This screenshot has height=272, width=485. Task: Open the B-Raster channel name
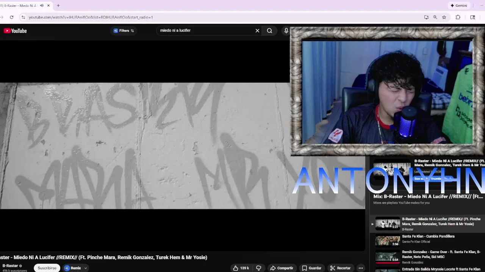[x=10, y=266]
